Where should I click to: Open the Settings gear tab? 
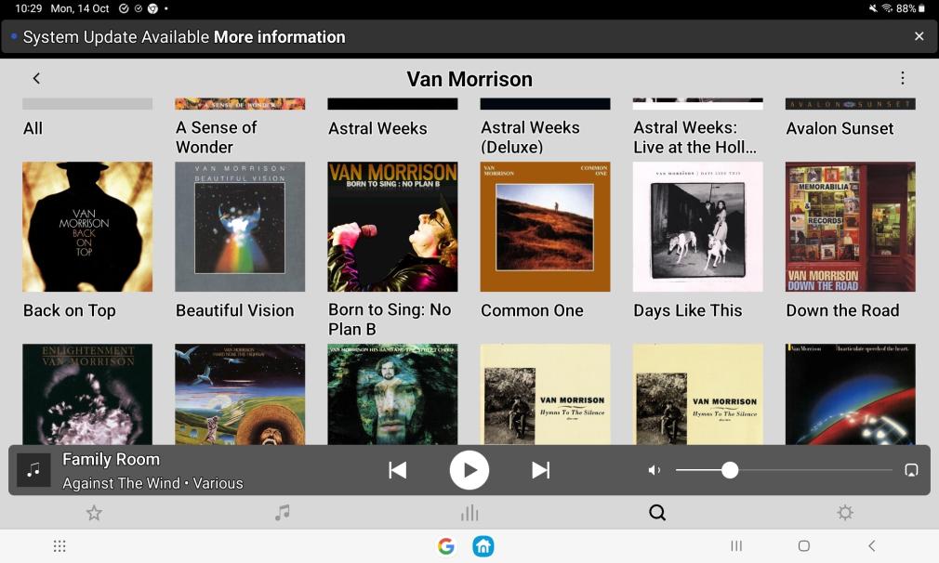844,513
